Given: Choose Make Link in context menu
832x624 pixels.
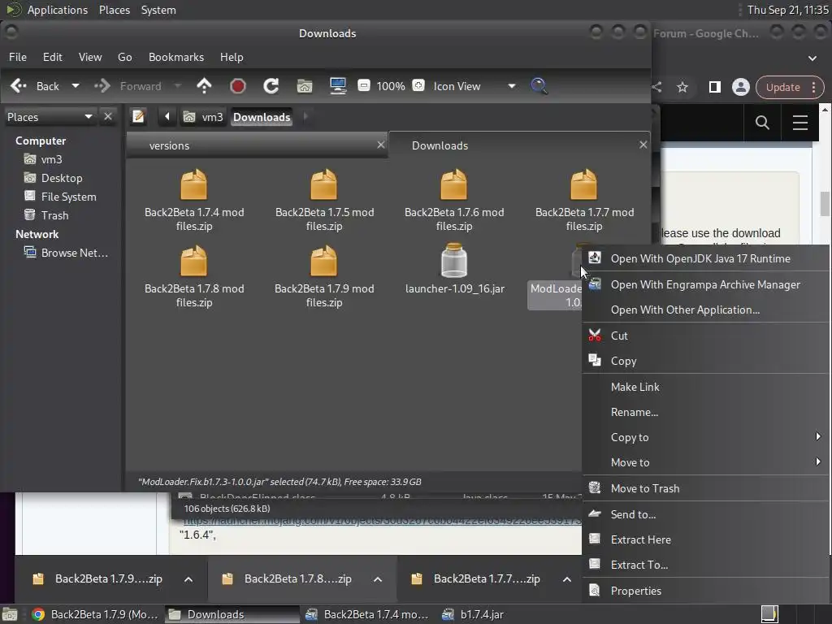Looking at the screenshot, I should coord(706,387).
